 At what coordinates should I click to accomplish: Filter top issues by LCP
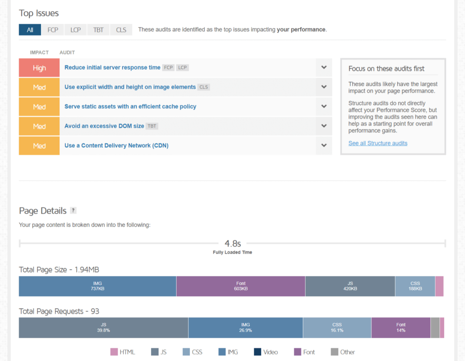(75, 29)
